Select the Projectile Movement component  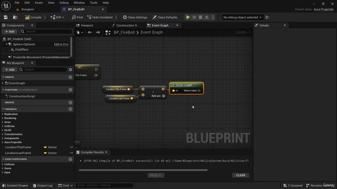point(38,57)
